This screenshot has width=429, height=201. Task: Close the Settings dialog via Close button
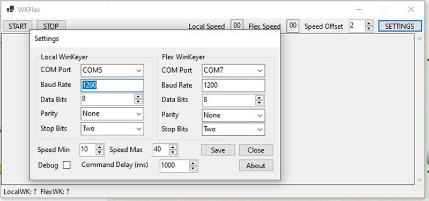pos(256,150)
